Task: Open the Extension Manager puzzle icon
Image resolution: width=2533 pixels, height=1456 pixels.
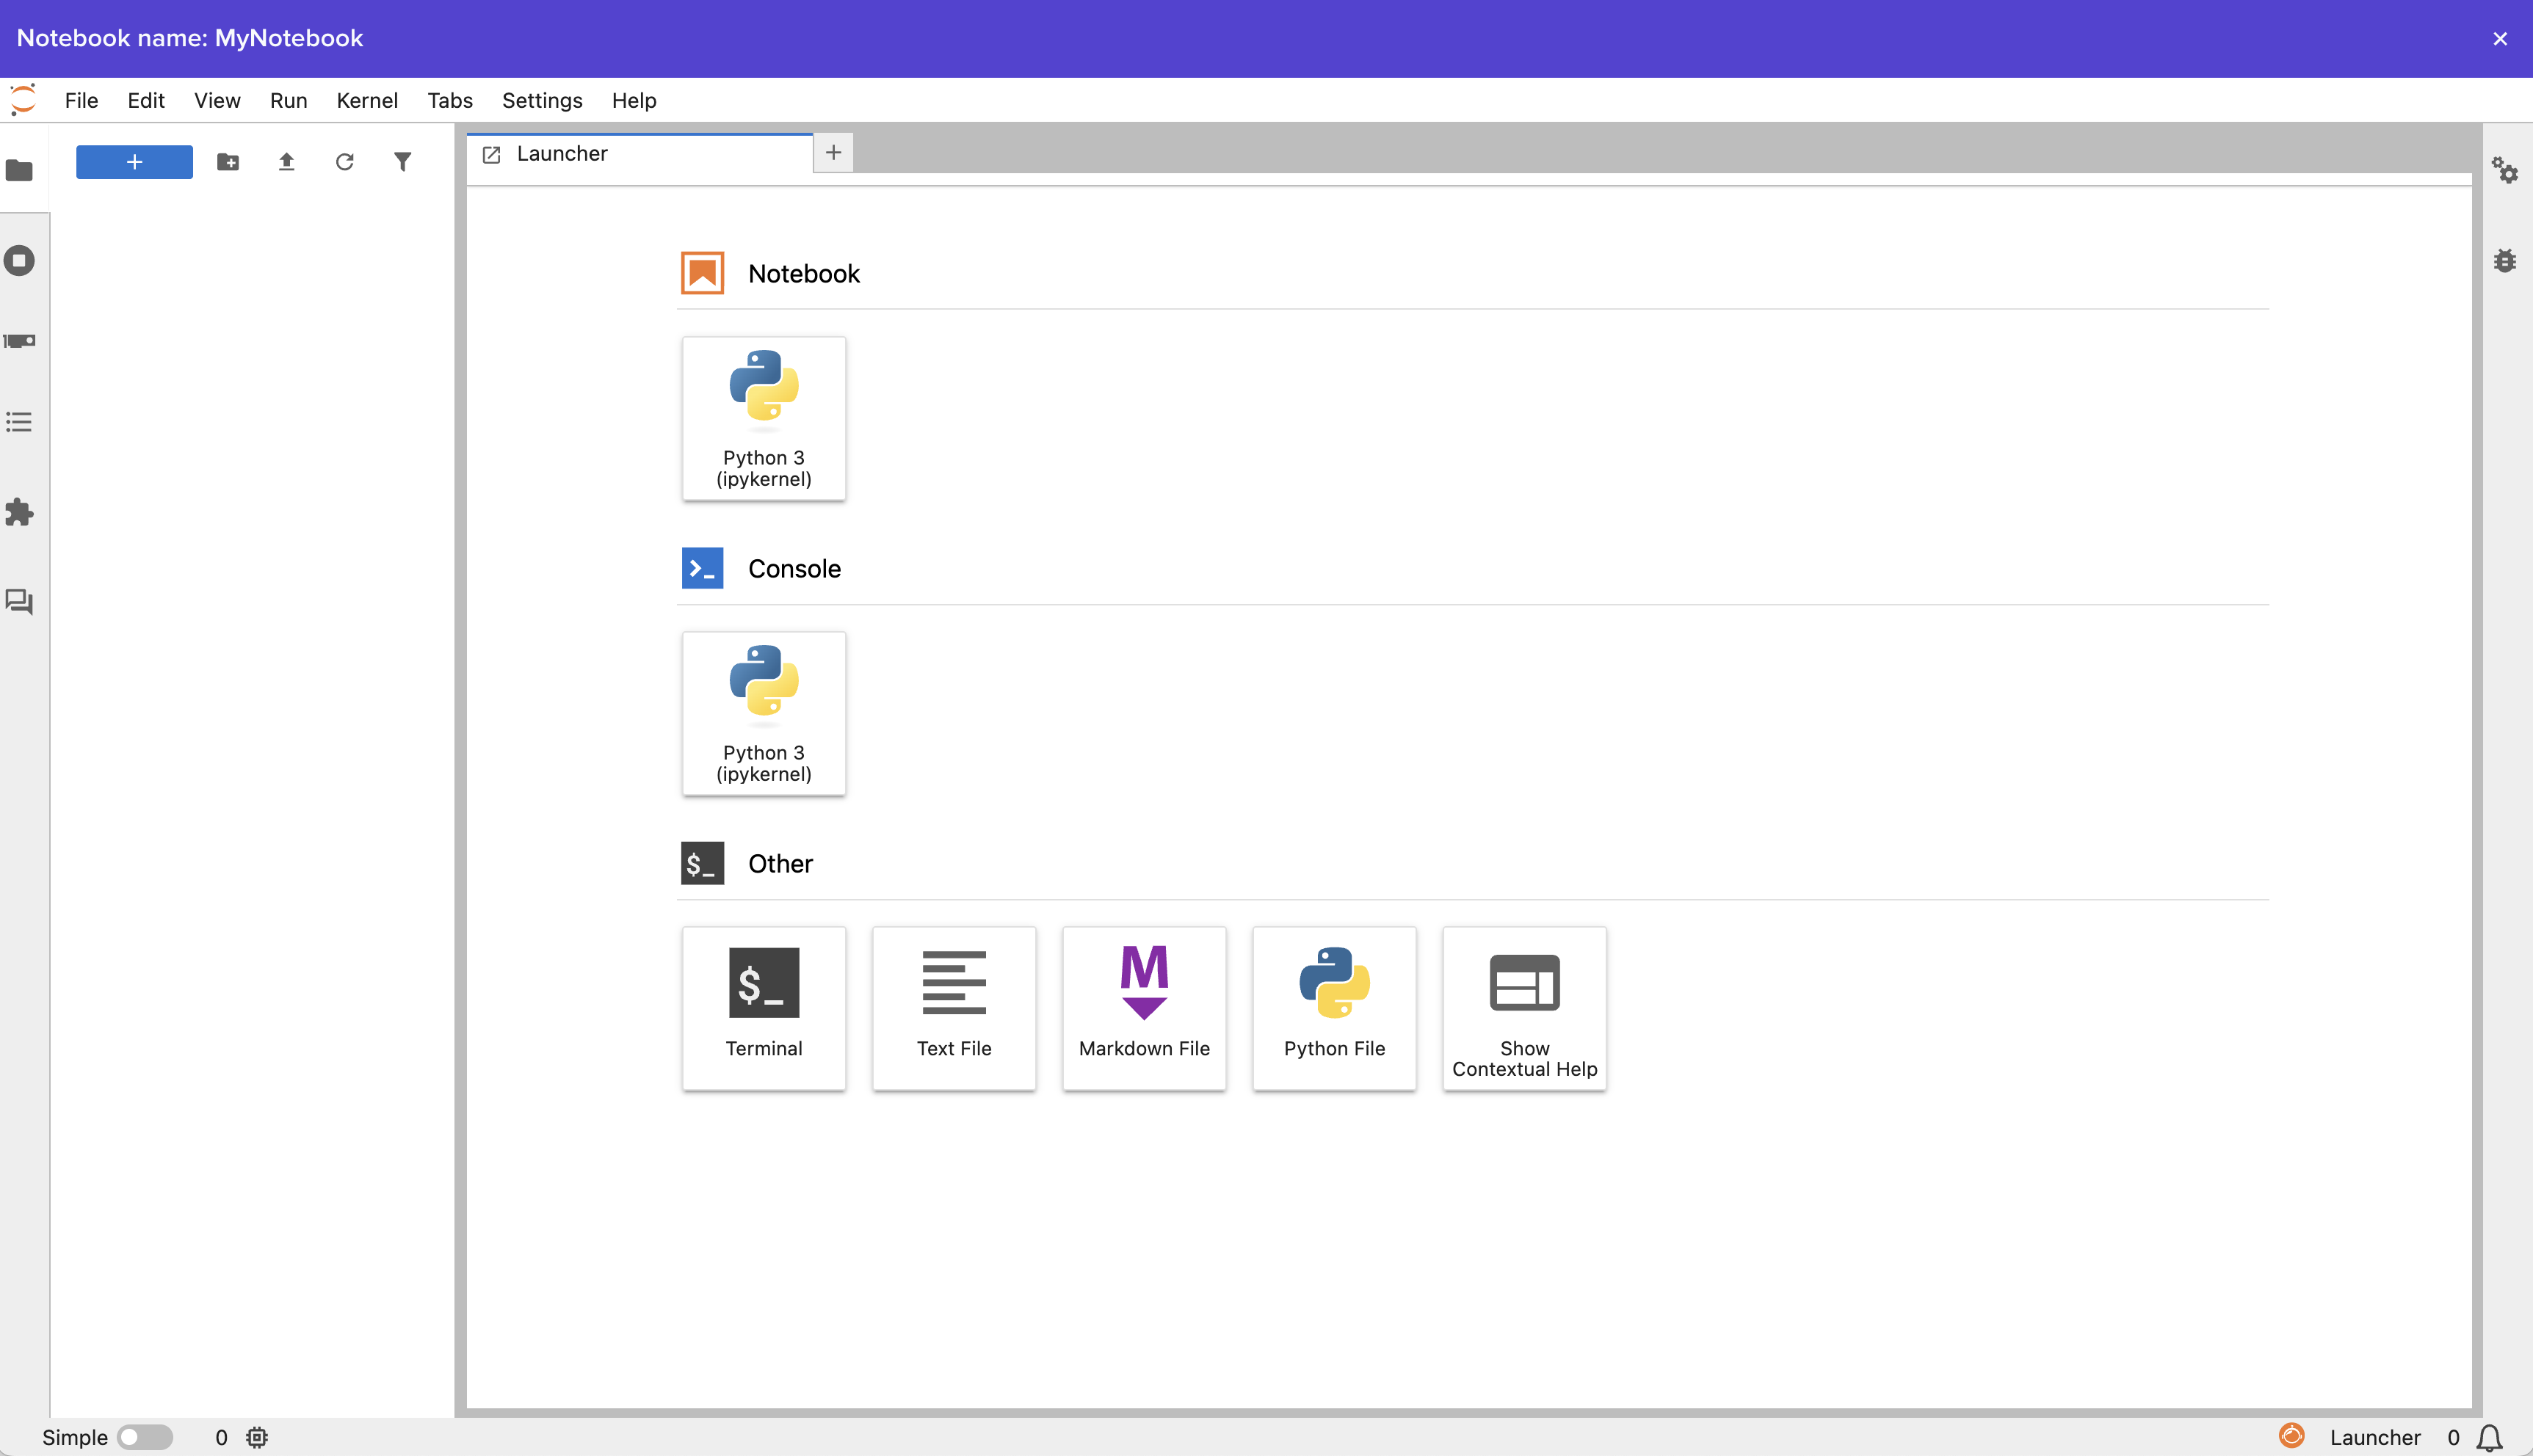Action: pyautogui.click(x=20, y=512)
